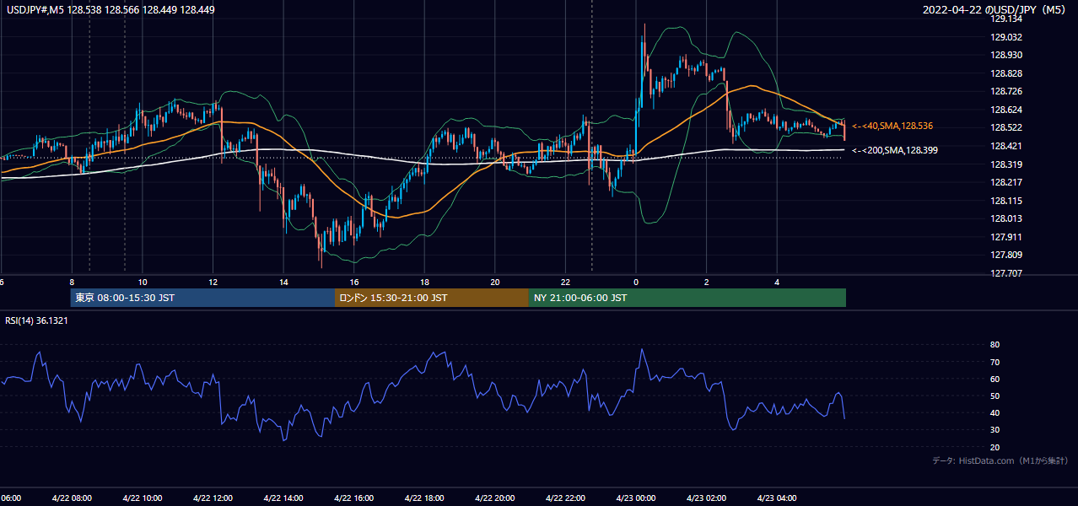Click bottom date label 4/23 04:00
The image size is (1078, 506).
(776, 498)
